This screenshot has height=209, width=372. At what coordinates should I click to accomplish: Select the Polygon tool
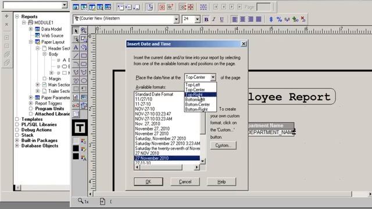pyautogui.click(x=76, y=72)
